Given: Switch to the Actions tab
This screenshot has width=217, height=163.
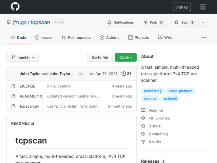Looking at the screenshot, I should click(x=110, y=38).
